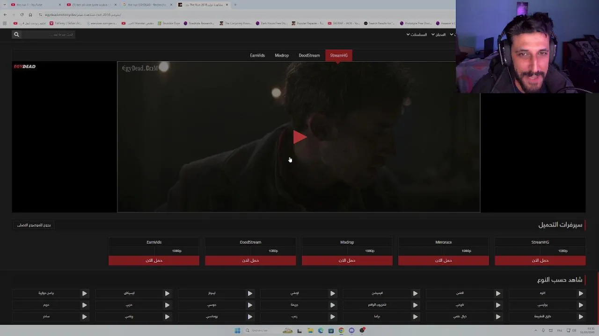This screenshot has width=599, height=336.
Task: Expand the المسلسلات menu dropdown
Action: (416, 35)
